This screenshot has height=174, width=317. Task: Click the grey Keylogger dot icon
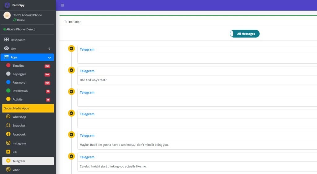point(8,74)
